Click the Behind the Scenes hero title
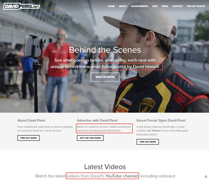Screen dimensions: 209x180 point(105,50)
